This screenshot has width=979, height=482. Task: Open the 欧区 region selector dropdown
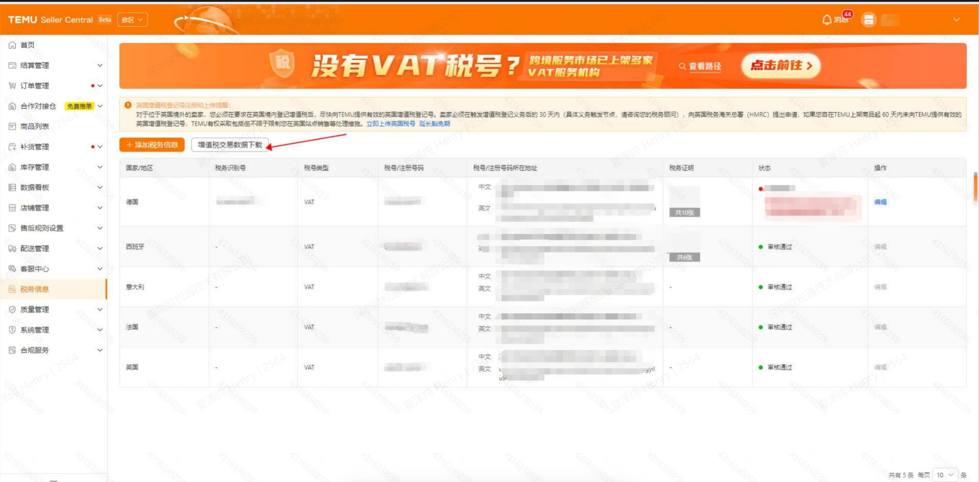point(132,20)
